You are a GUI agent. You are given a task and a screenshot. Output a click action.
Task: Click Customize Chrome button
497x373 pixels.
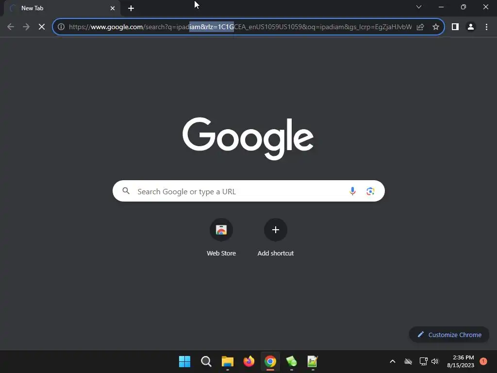pyautogui.click(x=449, y=335)
